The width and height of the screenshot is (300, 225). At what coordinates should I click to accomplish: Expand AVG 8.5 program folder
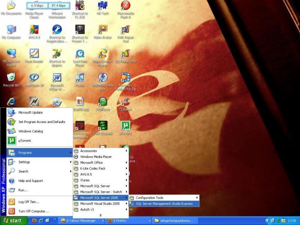tap(100, 174)
